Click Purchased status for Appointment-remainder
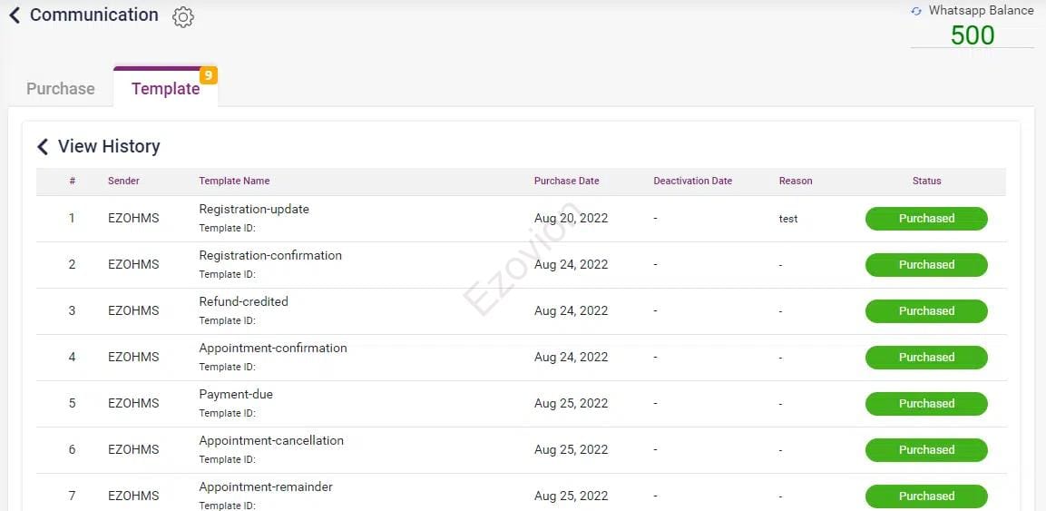Screen dimensions: 1046x511 tap(926, 496)
